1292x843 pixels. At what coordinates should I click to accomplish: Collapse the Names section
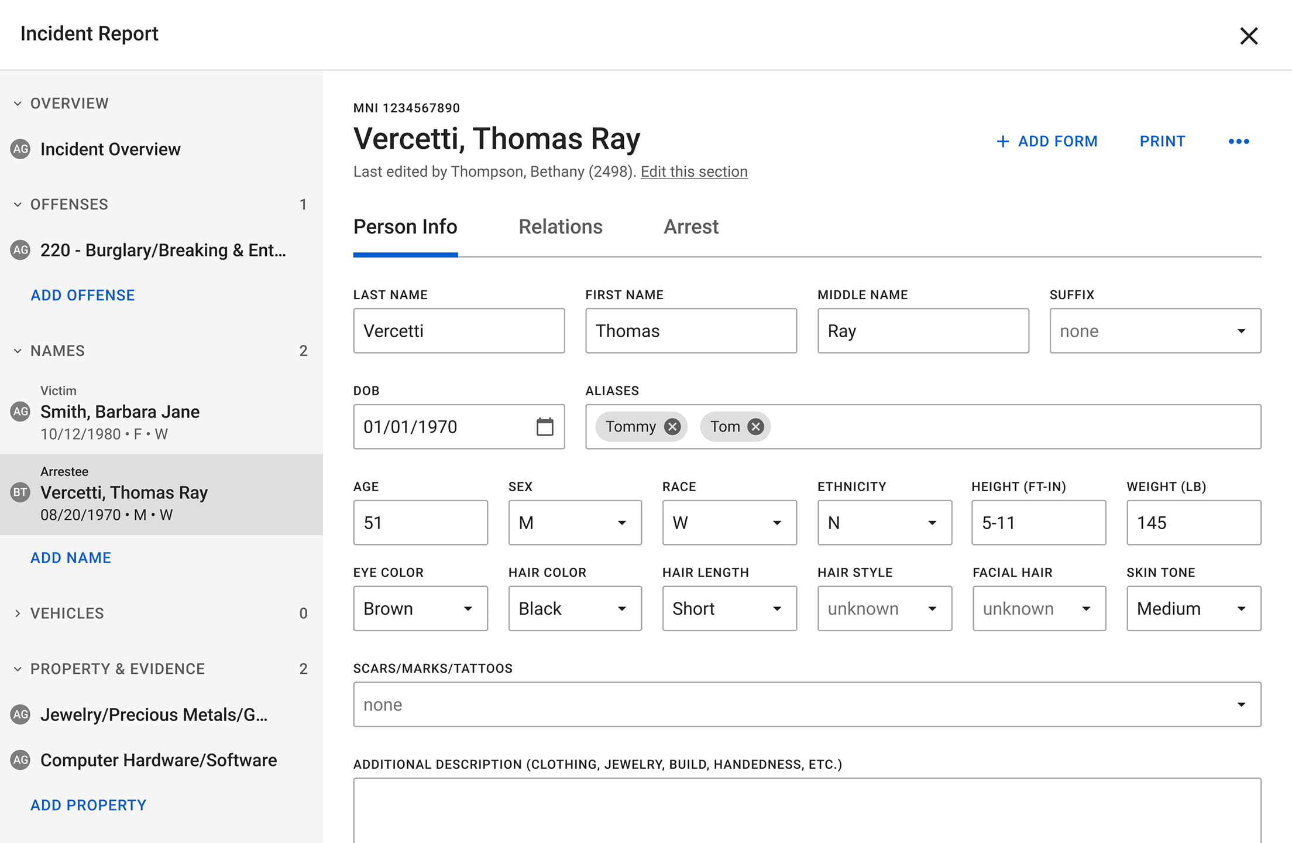(x=18, y=351)
